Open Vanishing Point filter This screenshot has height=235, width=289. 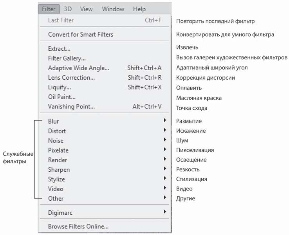(x=71, y=106)
